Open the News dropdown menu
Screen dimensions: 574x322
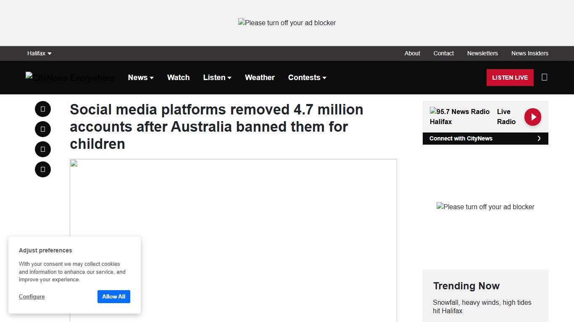141,78
